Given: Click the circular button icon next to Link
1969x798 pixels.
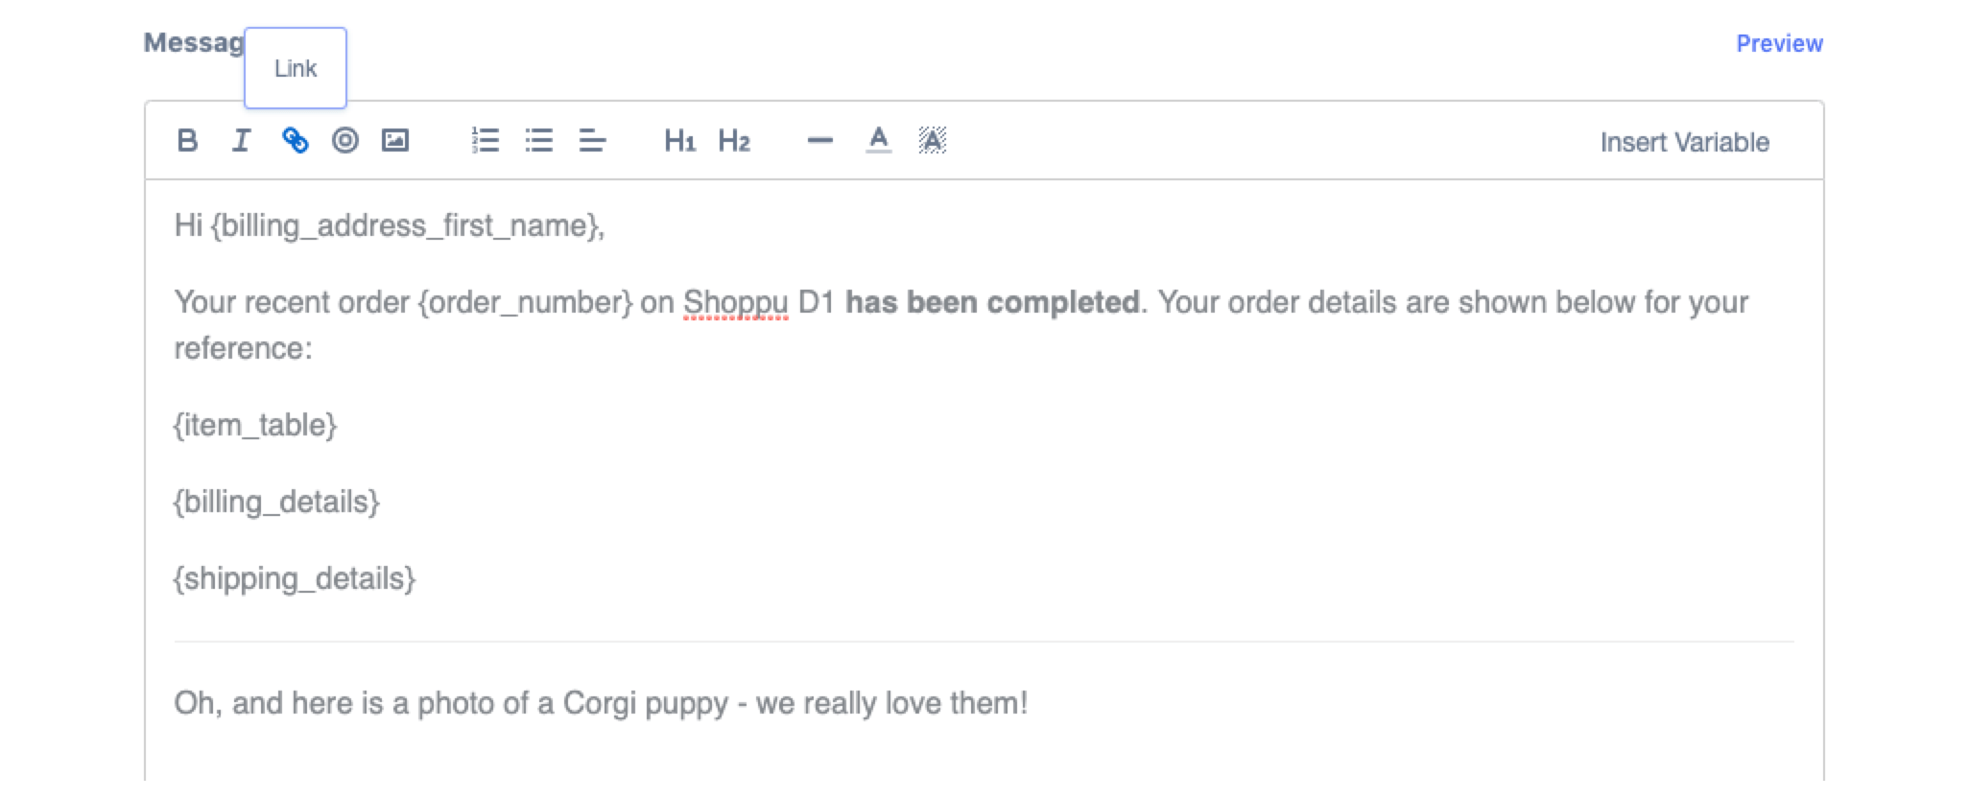Looking at the screenshot, I should (345, 141).
